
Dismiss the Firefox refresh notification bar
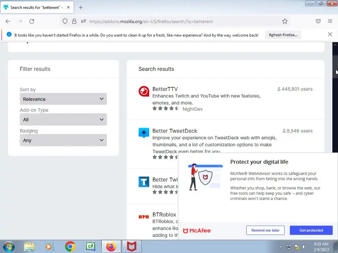point(330,34)
